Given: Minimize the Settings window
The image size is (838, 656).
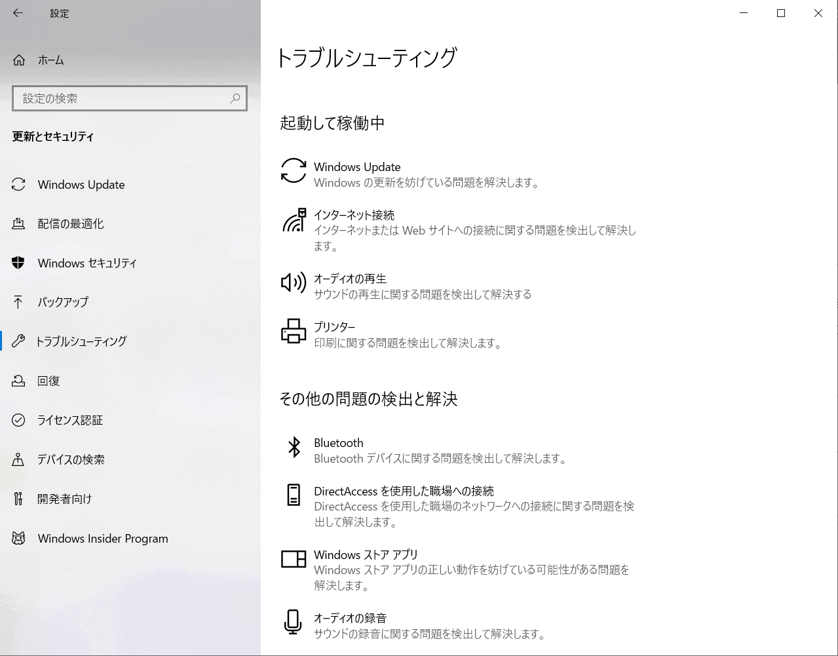Looking at the screenshot, I should click(x=744, y=13).
